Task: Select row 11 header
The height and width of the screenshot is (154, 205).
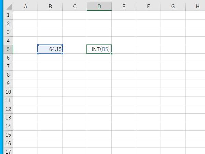Action: (8, 101)
